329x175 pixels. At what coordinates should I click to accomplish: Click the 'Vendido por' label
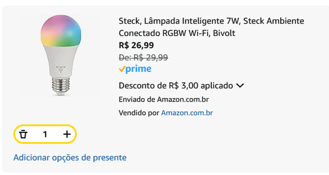139,113
